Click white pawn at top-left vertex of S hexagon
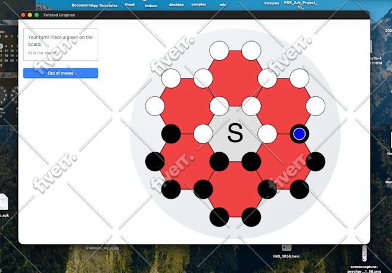 tap(219, 106)
